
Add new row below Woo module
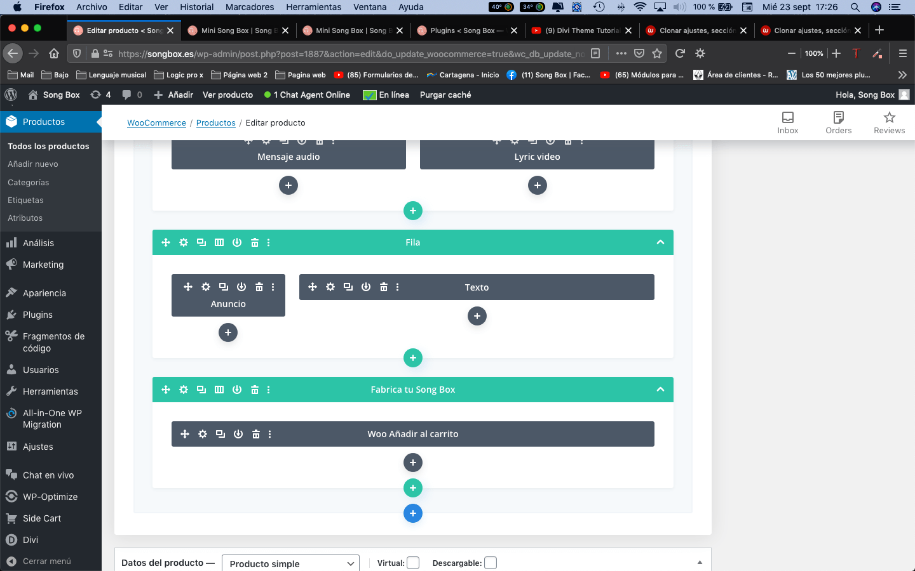[x=413, y=488]
